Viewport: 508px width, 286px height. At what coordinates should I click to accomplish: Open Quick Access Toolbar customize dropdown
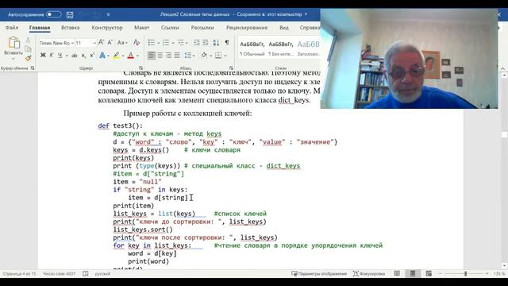pyautogui.click(x=108, y=14)
